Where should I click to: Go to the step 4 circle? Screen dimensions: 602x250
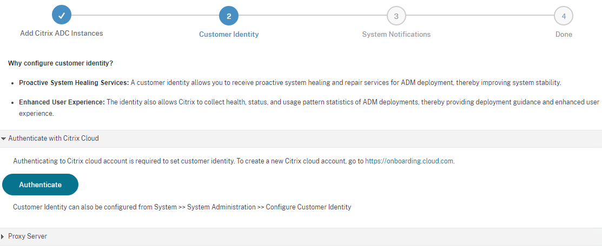(564, 16)
